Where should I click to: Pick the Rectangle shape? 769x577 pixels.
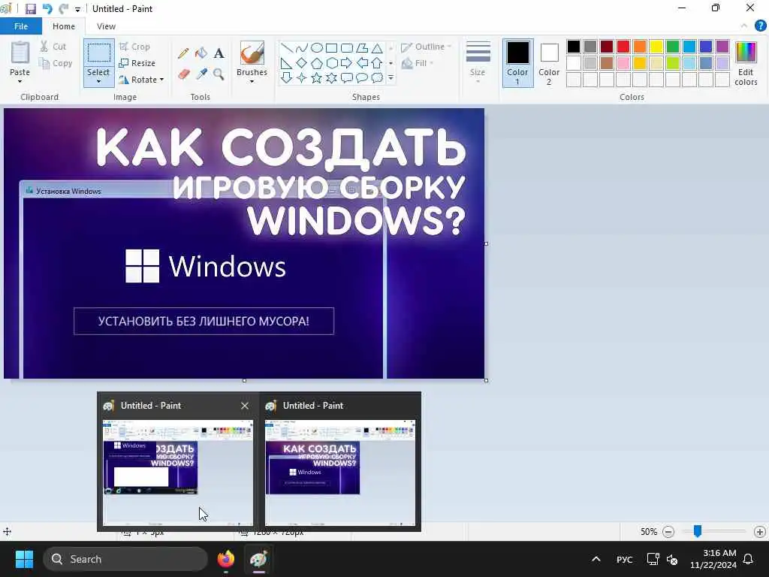[x=331, y=48]
